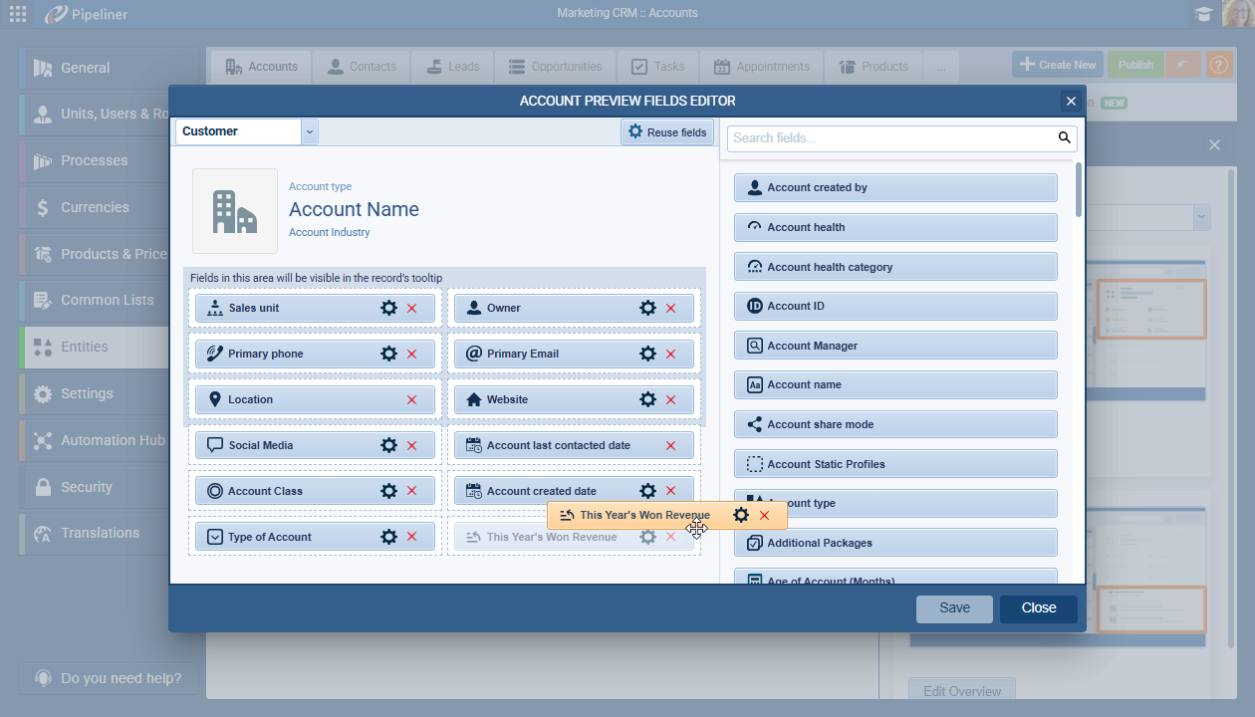Image resolution: width=1255 pixels, height=717 pixels.
Task: Remove the Owner field with red X
Action: pyautogui.click(x=670, y=309)
